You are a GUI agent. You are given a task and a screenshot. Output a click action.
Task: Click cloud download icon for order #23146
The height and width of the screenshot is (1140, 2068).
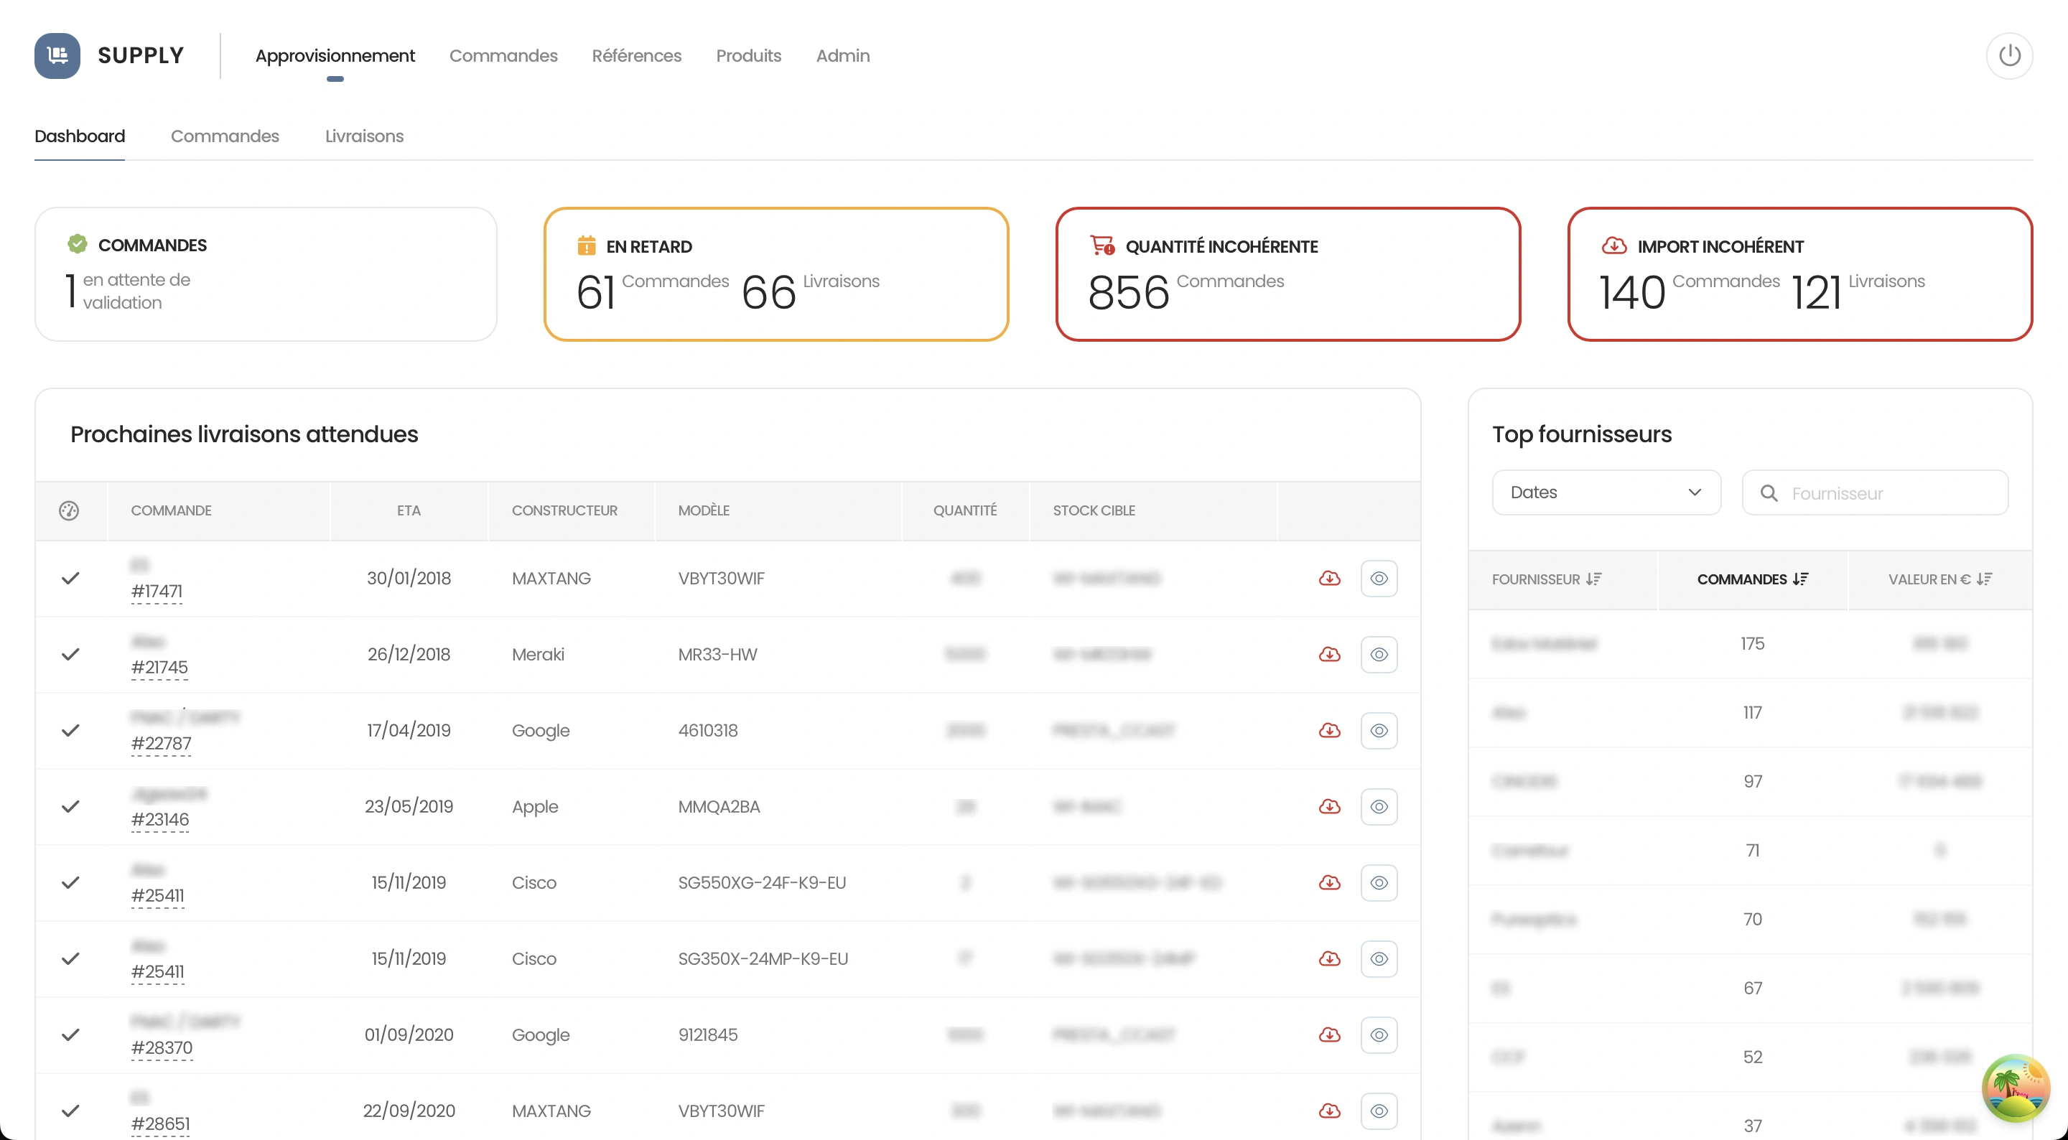point(1329,806)
